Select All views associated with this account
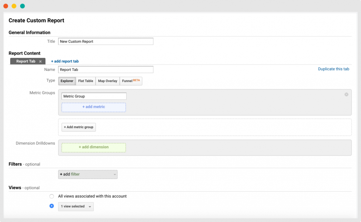This screenshot has height=222, width=361. point(52,196)
